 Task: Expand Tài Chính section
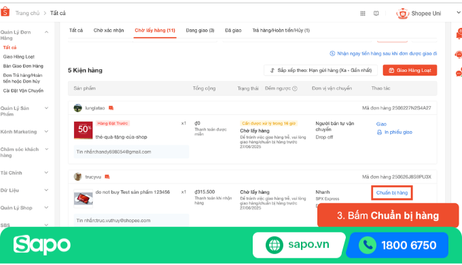pos(46,173)
